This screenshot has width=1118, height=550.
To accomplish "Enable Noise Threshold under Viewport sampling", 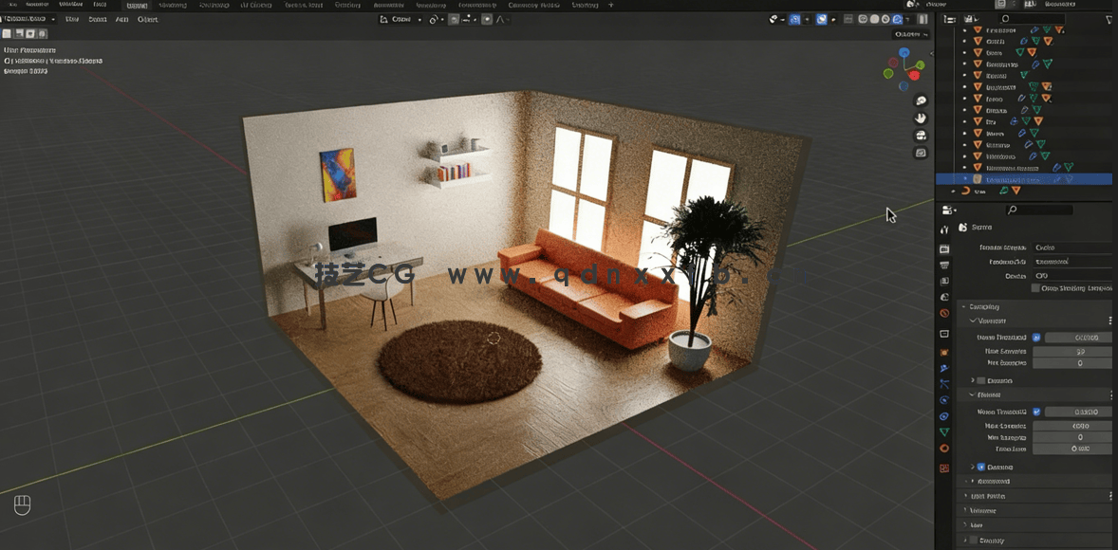I will click(1035, 338).
